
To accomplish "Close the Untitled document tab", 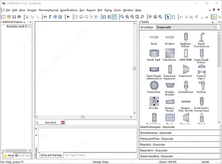I will click(63, 123).
